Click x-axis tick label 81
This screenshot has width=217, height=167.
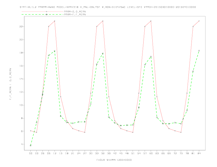193,153
